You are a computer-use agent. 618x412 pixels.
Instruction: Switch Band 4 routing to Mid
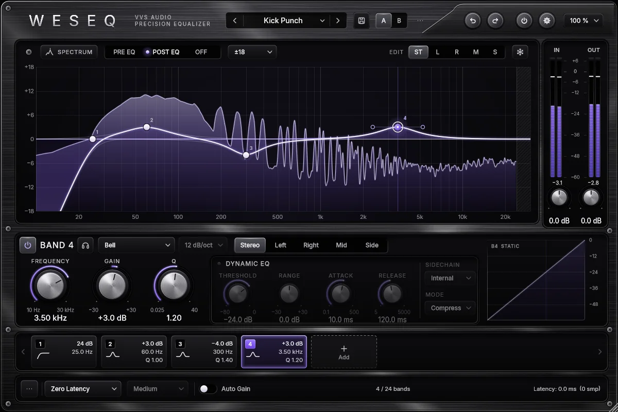[341, 245]
